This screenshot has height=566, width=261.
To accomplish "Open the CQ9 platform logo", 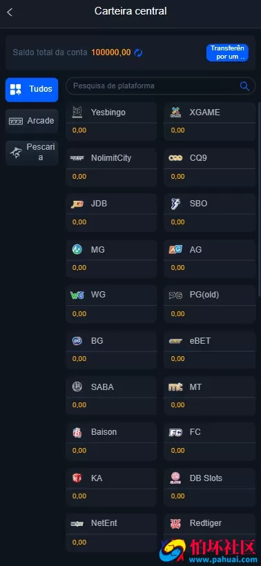I will 175,158.
